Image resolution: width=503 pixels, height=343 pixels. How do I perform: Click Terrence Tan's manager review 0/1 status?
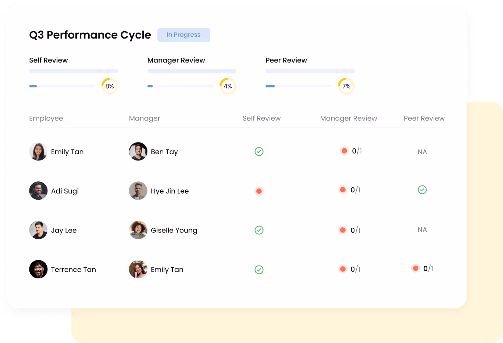[x=350, y=269]
